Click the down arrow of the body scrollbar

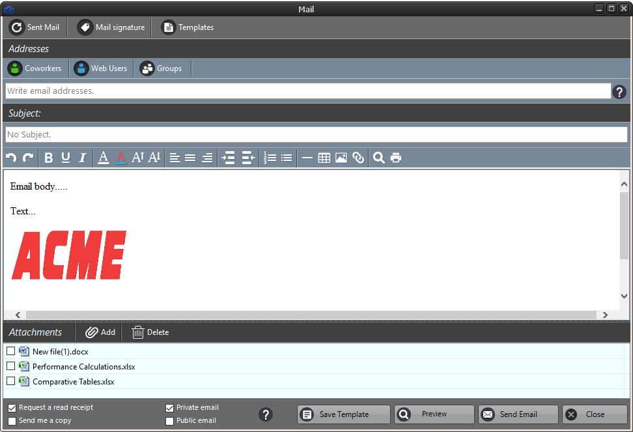(x=624, y=296)
